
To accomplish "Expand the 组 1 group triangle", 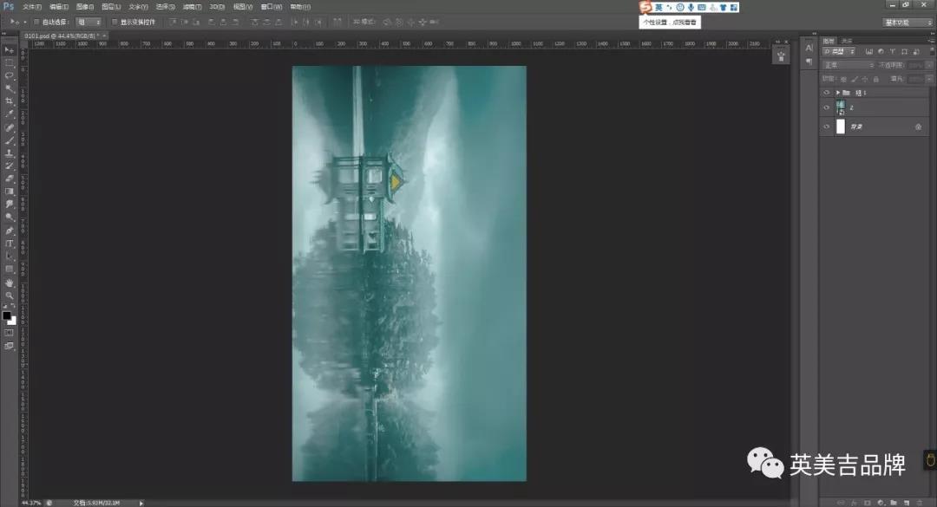I will pyautogui.click(x=838, y=93).
